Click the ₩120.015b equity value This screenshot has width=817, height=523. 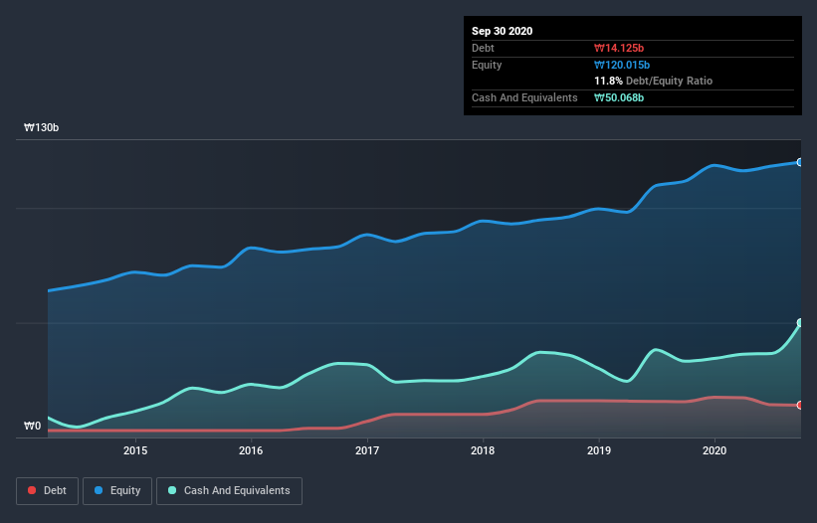[x=622, y=65]
